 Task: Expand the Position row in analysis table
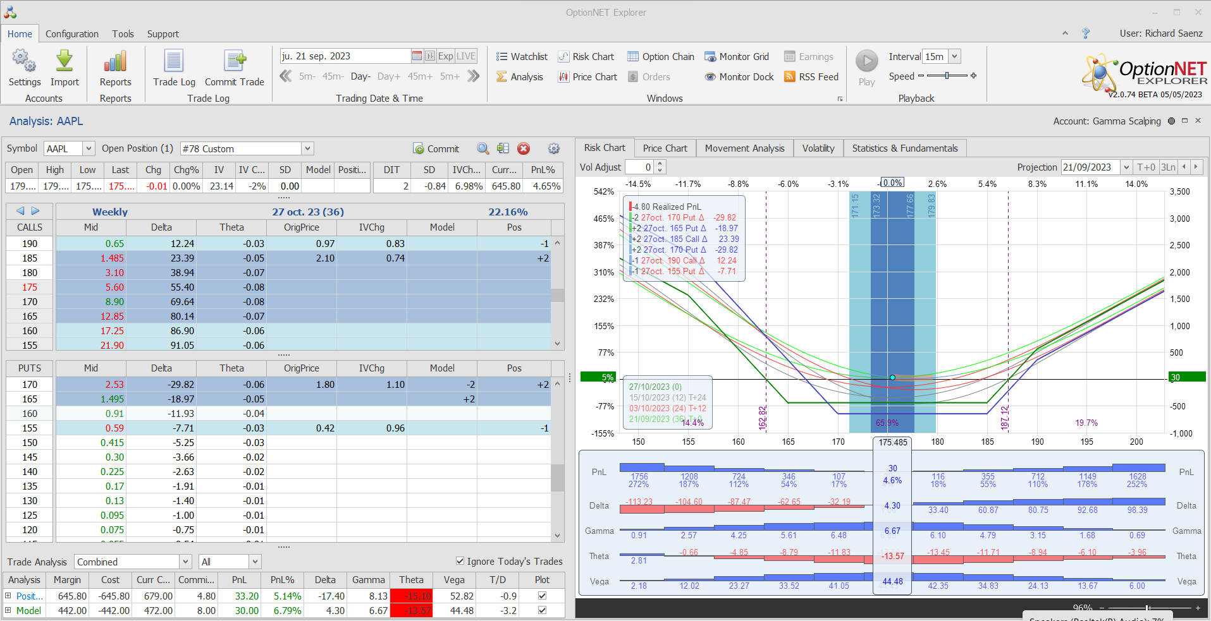click(x=8, y=595)
